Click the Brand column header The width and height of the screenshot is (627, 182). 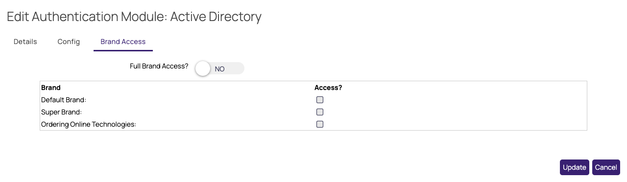51,88
